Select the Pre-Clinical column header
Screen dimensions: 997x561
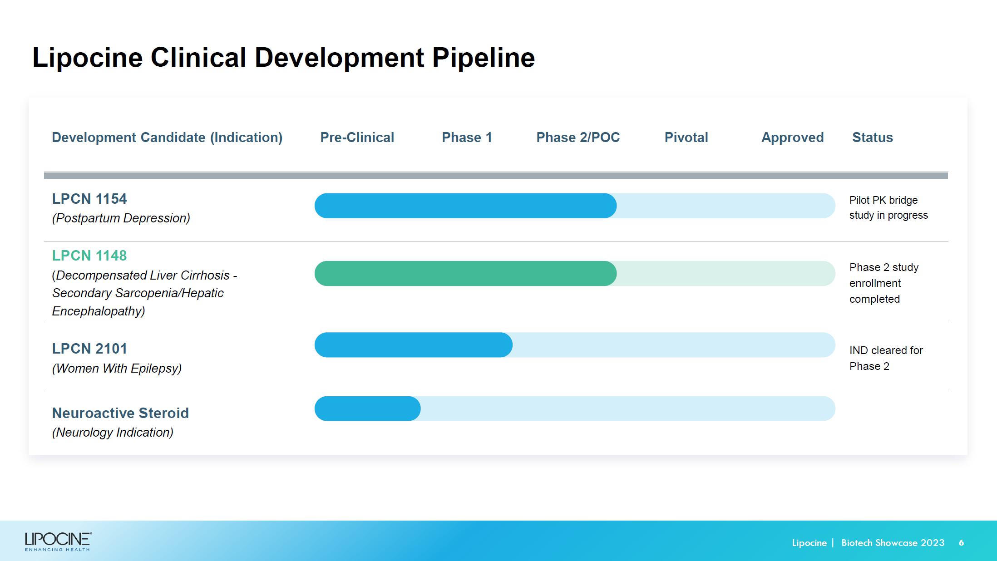tap(357, 138)
